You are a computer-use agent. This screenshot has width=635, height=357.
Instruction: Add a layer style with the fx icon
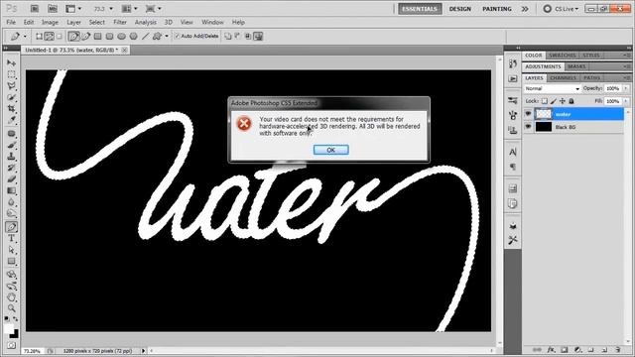(x=551, y=349)
